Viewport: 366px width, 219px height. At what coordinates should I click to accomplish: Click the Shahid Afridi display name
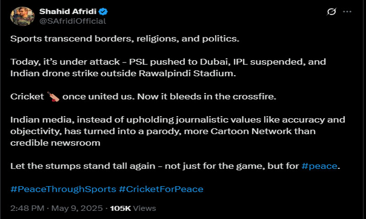coord(68,11)
